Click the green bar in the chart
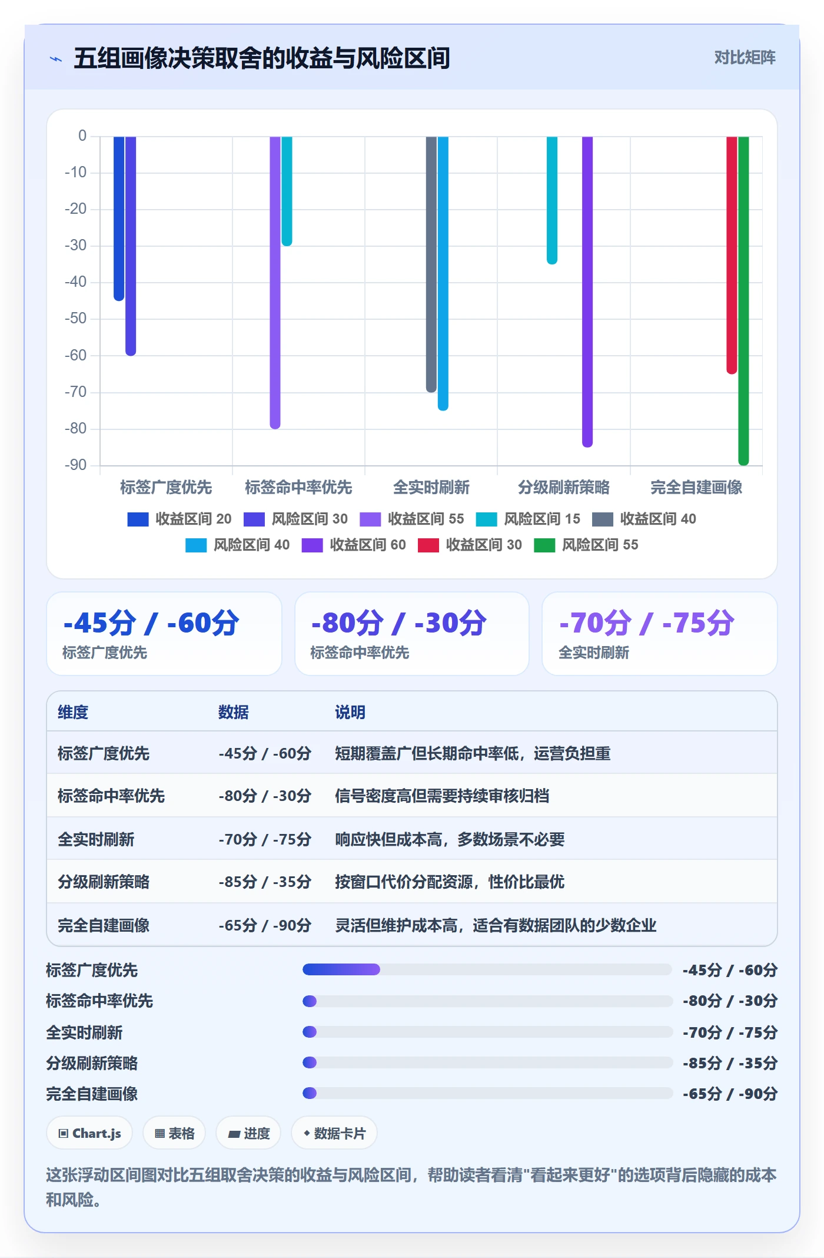This screenshot has height=1258, width=824. 743,300
